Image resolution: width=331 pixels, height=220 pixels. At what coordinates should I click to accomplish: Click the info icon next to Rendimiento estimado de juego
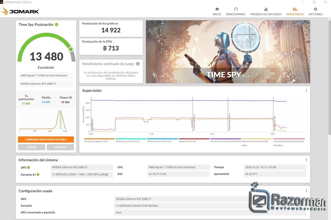(x=138, y=64)
